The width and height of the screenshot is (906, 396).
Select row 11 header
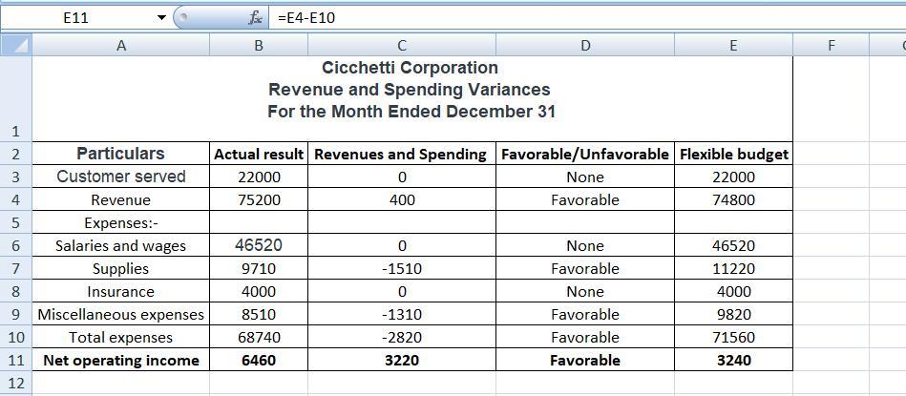pyautogui.click(x=15, y=360)
